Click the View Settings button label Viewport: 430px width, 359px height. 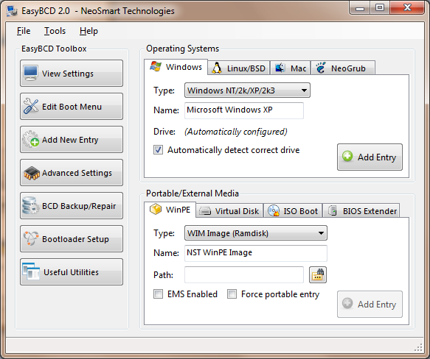(68, 74)
